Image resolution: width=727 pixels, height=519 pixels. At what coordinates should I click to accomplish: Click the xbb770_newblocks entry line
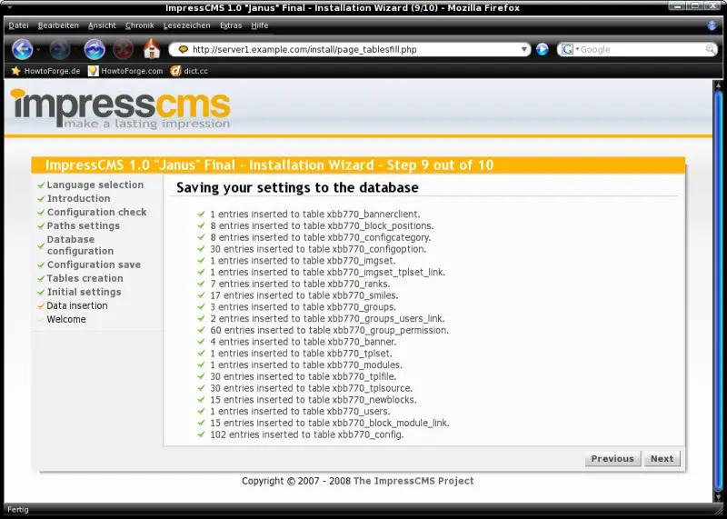point(314,400)
